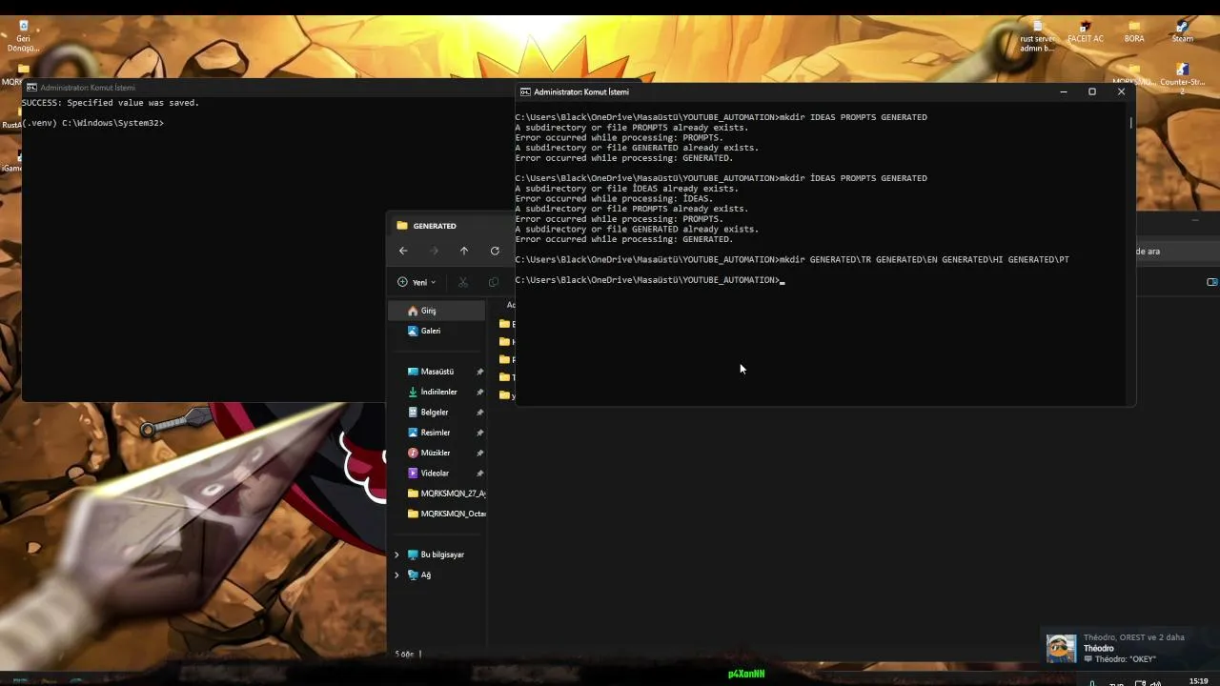The image size is (1220, 686).
Task: Open Masaüstü in the Explorer sidebar
Action: click(x=437, y=372)
